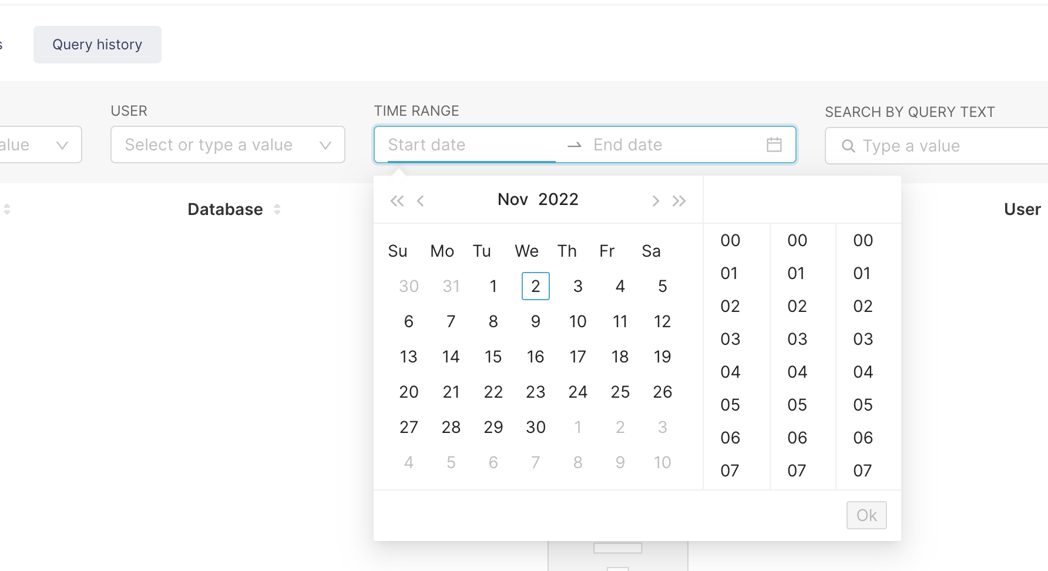Pick minute 05 from the second time column
1048x571 pixels.
coord(797,405)
